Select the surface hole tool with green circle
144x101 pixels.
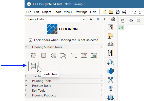coord(94,55)
